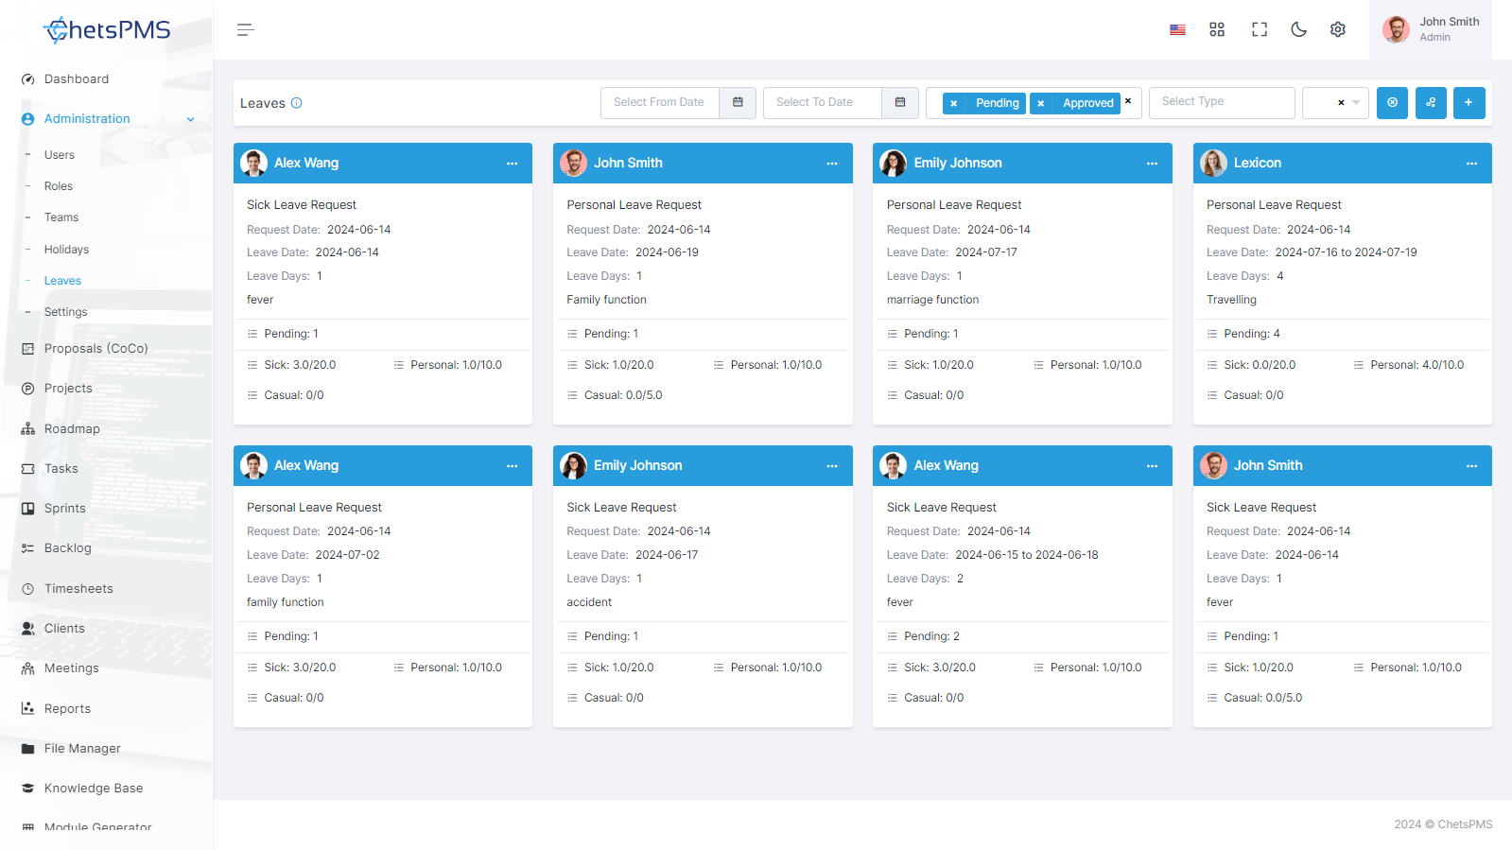Viewport: 1512px width, 850px height.
Task: Open Settings under Administration
Action: click(65, 312)
